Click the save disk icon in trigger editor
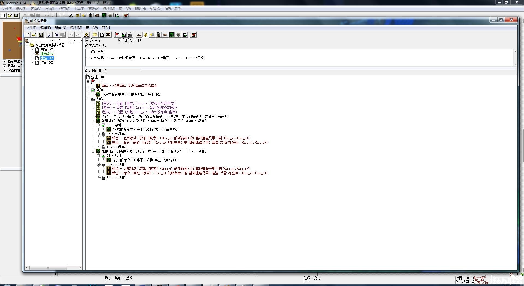 coord(41,35)
